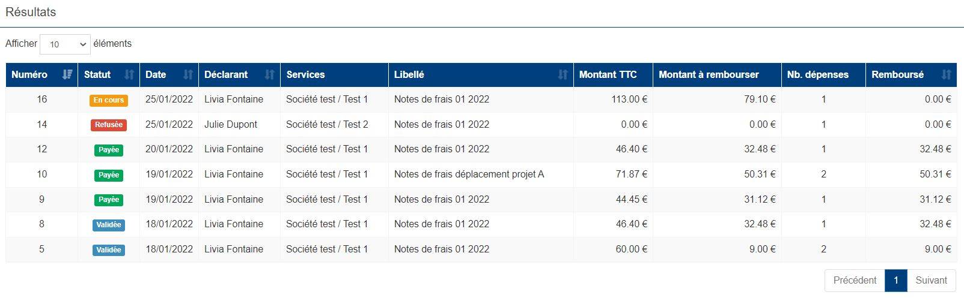The image size is (964, 298).
Task: Click the Remboursé column sort icon
Action: [947, 74]
